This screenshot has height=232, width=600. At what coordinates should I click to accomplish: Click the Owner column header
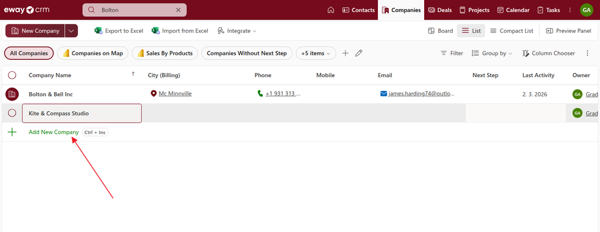581,75
